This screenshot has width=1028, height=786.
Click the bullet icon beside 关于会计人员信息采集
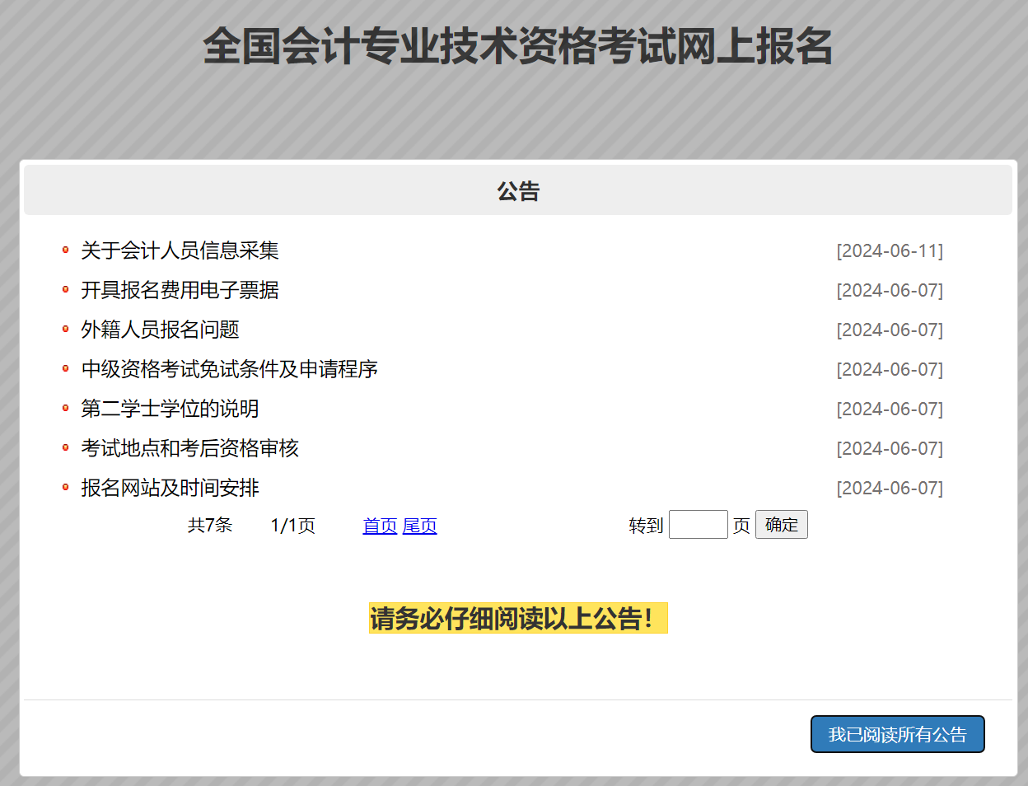pos(66,250)
